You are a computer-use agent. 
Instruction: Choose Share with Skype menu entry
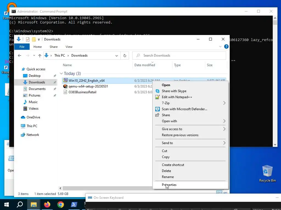[x=190, y=91]
